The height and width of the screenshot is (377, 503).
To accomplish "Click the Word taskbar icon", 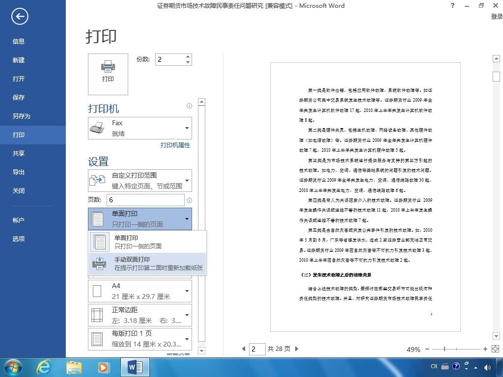I will [135, 367].
